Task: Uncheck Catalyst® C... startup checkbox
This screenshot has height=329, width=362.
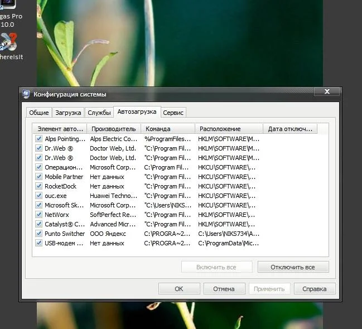Action: coord(38,224)
